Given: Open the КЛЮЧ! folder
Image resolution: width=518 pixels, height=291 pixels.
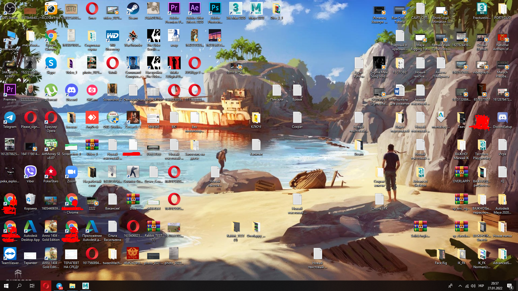Looking at the screenshot, I should (256, 120).
